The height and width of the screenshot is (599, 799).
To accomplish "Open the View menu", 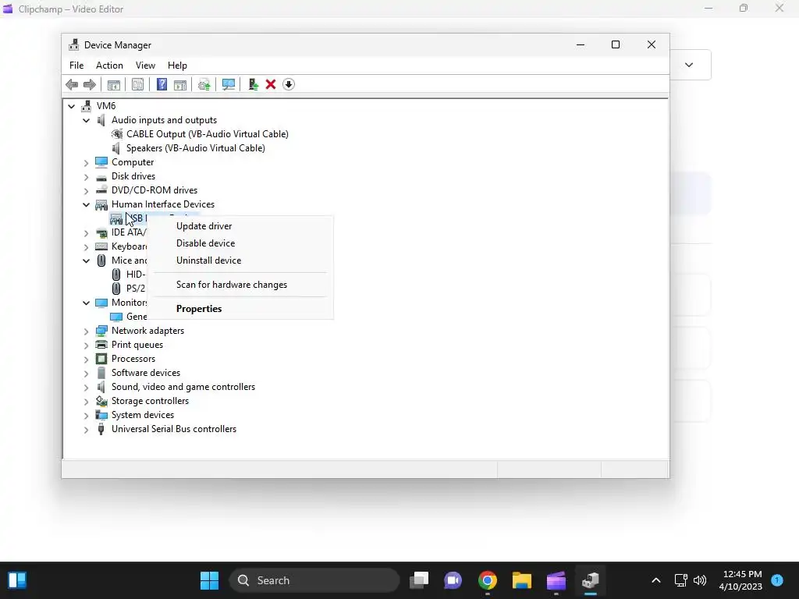I will (x=145, y=66).
